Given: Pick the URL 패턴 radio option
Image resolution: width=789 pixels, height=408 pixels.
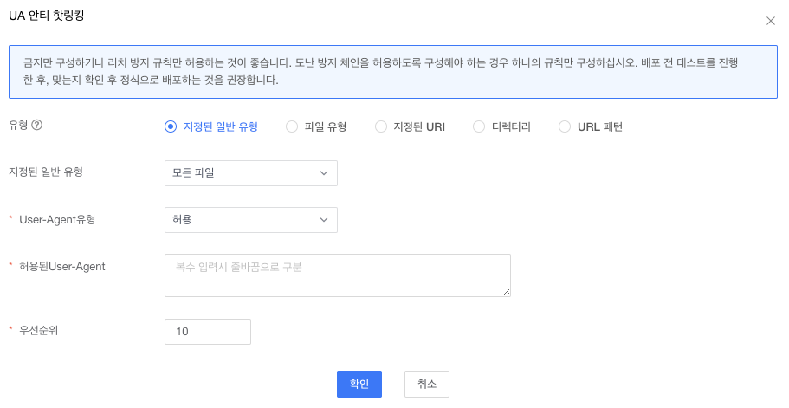Looking at the screenshot, I should [565, 126].
